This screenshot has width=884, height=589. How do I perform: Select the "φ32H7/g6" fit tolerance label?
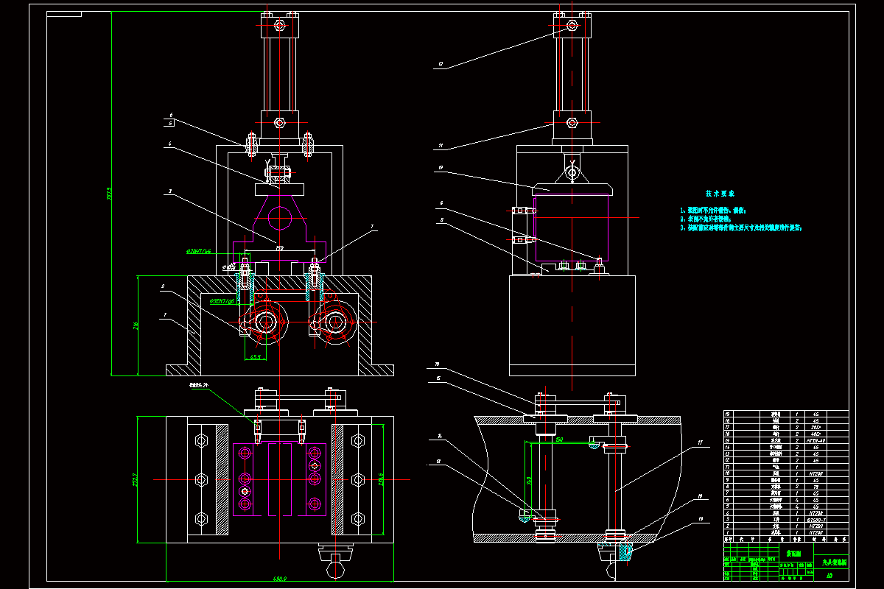[222, 301]
